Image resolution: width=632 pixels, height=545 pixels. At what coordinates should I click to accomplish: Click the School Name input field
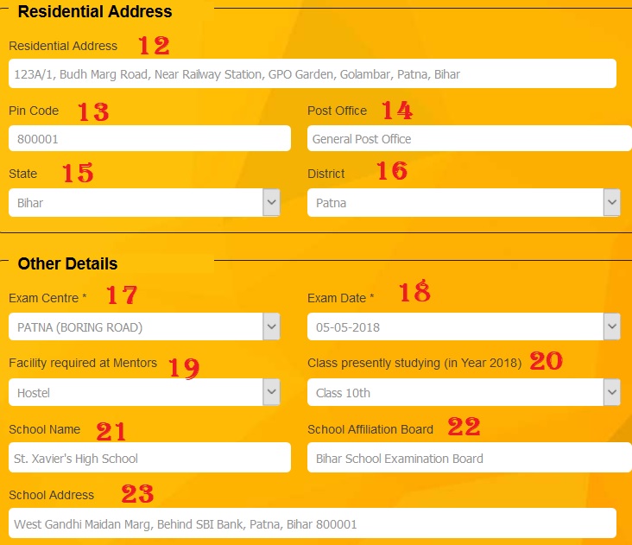pos(149,458)
